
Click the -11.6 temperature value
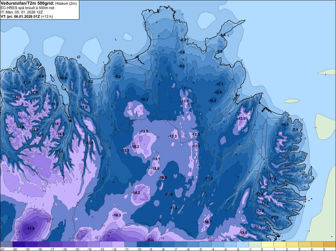tap(169, 194)
